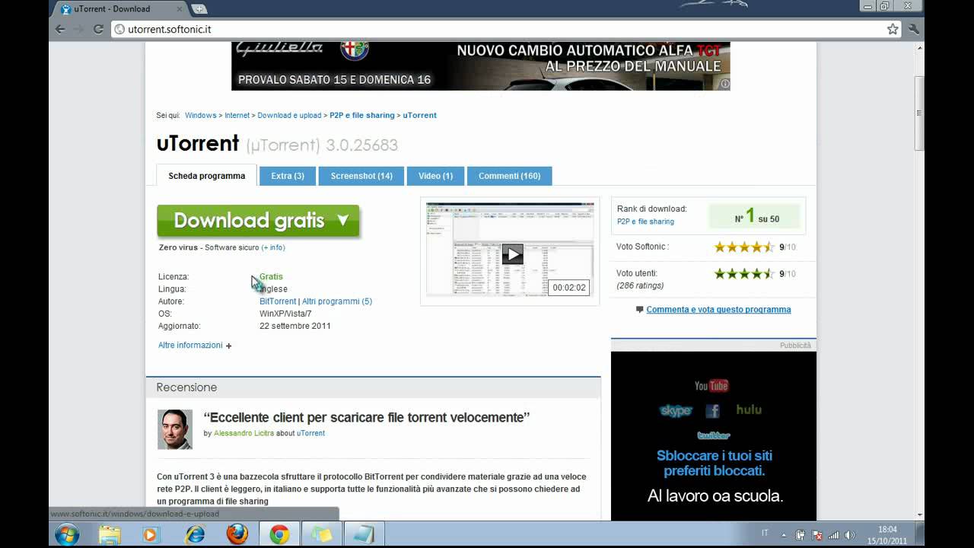Image resolution: width=974 pixels, height=548 pixels.
Task: Expand Altre informazioni section
Action: [x=195, y=346]
